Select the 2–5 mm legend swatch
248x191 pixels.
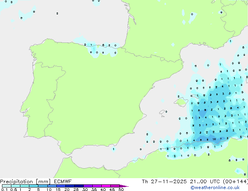point(34,186)
